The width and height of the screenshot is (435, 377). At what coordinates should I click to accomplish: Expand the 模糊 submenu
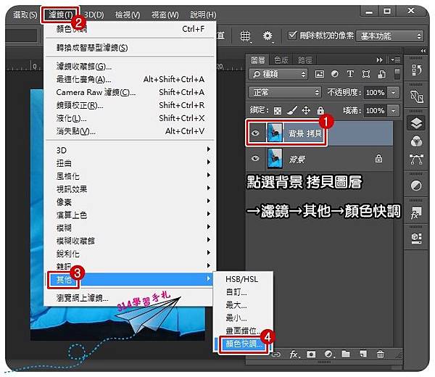(130, 228)
